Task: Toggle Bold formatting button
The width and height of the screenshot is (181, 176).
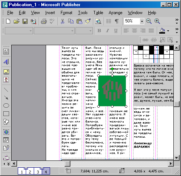Action: click(x=99, y=31)
